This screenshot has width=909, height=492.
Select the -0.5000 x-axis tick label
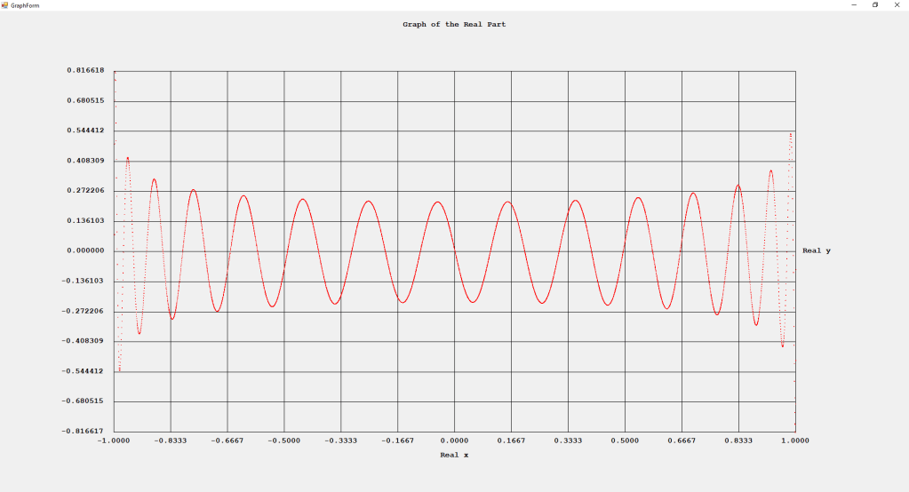tap(283, 440)
